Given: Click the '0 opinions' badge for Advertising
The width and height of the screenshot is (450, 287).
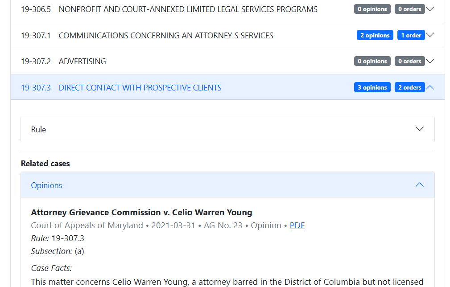Looking at the screenshot, I should point(372,61).
